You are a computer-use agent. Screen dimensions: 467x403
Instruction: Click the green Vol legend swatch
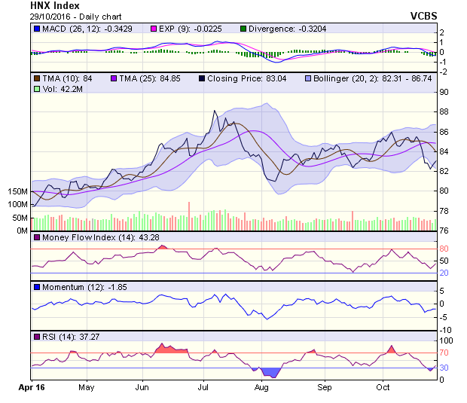(x=37, y=89)
